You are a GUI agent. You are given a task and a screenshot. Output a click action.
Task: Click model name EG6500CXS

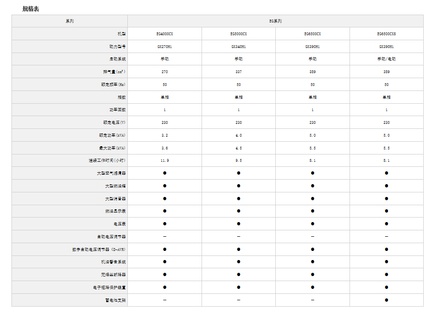pos(386,34)
